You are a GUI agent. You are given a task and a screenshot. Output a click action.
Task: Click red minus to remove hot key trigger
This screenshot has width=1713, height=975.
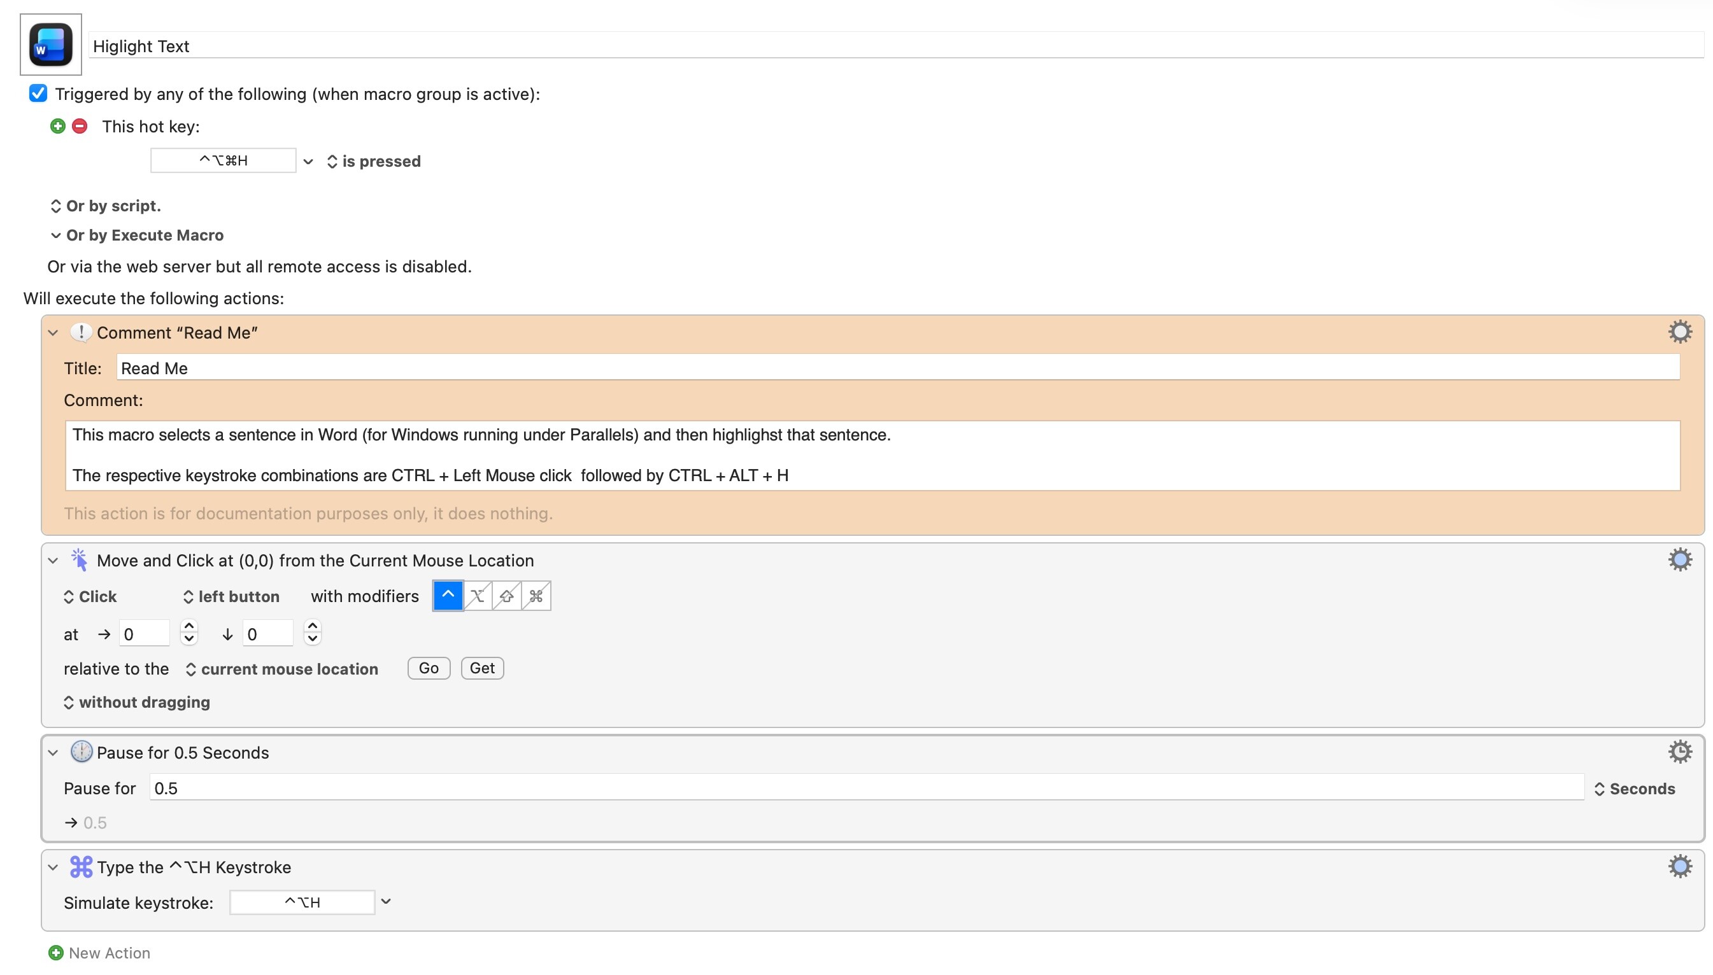[80, 126]
